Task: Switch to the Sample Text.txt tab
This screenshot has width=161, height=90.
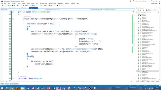Action: 22,8
